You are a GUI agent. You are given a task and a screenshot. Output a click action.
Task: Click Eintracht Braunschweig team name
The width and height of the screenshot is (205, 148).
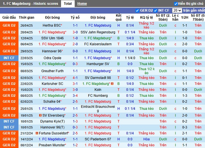click(98, 109)
